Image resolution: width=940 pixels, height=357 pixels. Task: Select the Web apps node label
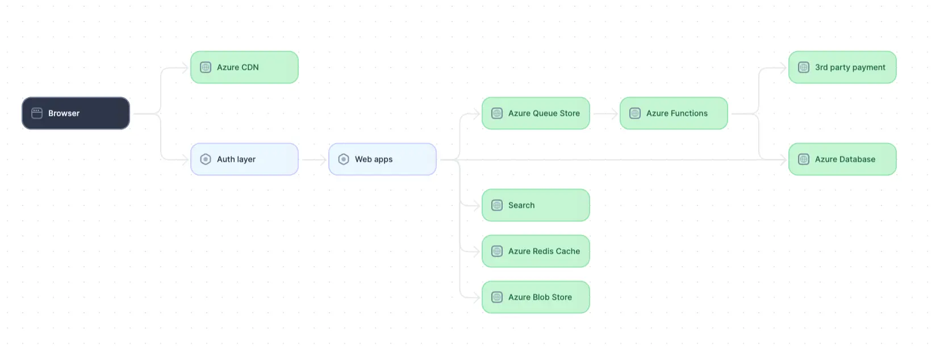point(373,159)
